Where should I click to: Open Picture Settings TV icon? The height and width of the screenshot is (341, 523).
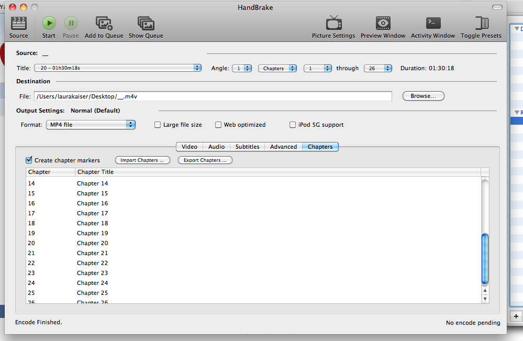tap(333, 23)
